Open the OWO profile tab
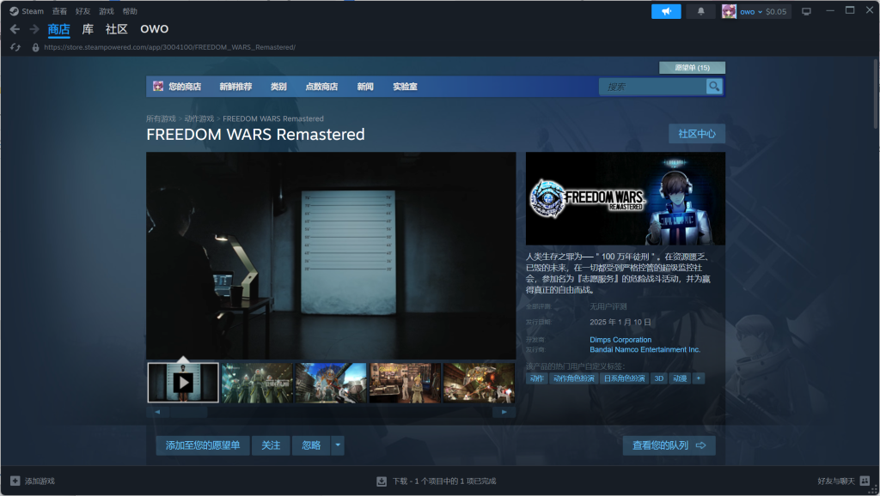The width and height of the screenshot is (880, 496). [x=155, y=29]
